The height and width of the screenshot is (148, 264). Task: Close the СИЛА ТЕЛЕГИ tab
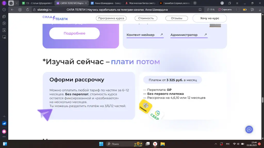[x=86, y=3]
